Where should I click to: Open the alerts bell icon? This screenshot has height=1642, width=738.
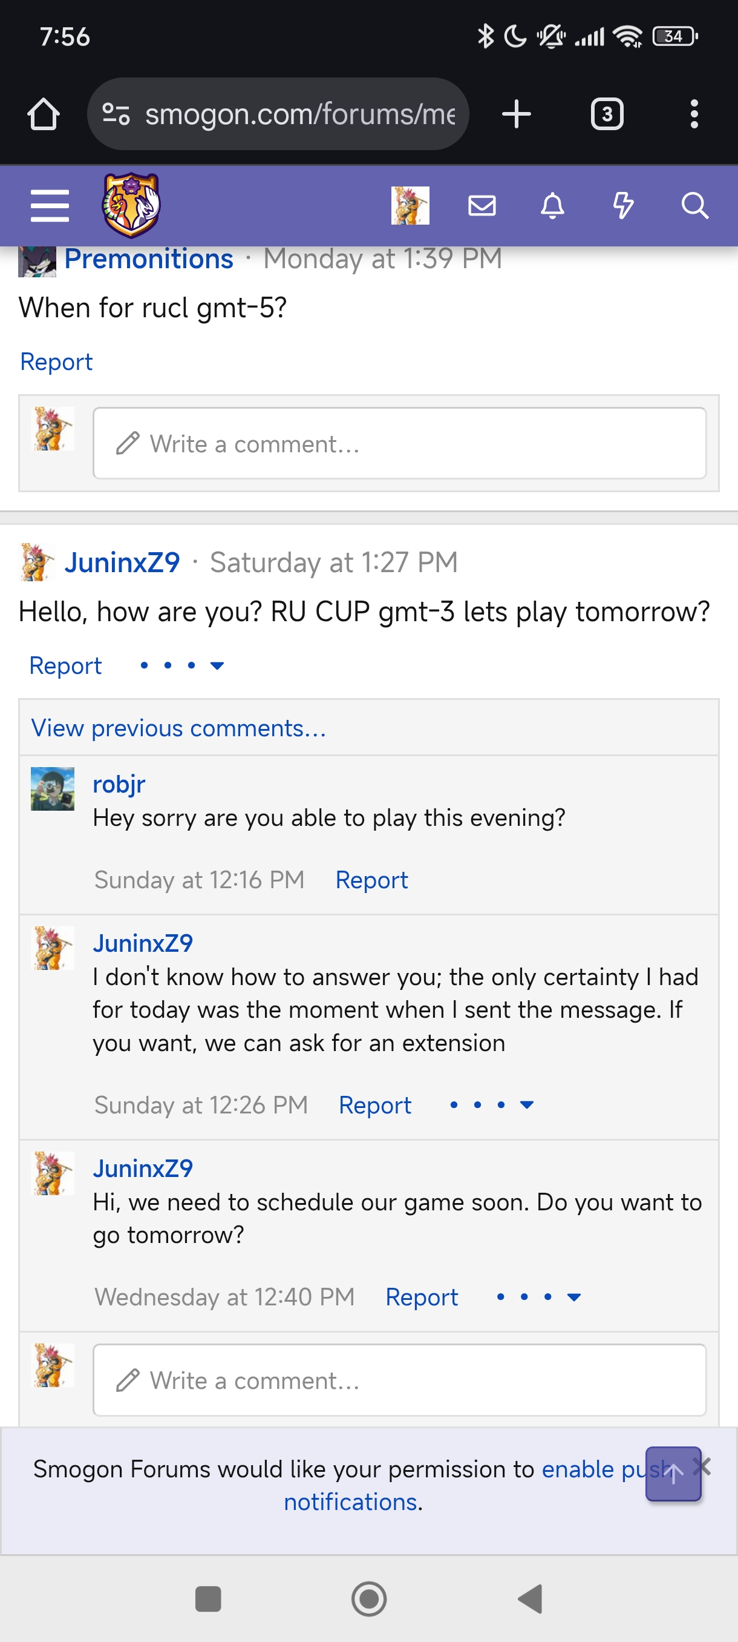(552, 206)
